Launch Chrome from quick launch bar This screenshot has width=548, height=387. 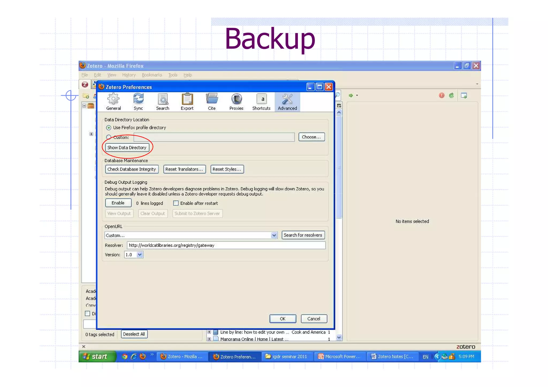coord(124,357)
